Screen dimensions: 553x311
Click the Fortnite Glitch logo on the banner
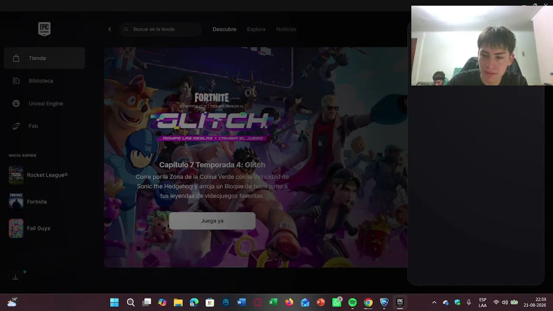(x=212, y=116)
